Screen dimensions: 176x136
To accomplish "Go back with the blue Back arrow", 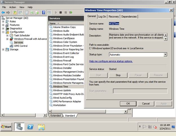I will pyautogui.click(x=3, y=13).
